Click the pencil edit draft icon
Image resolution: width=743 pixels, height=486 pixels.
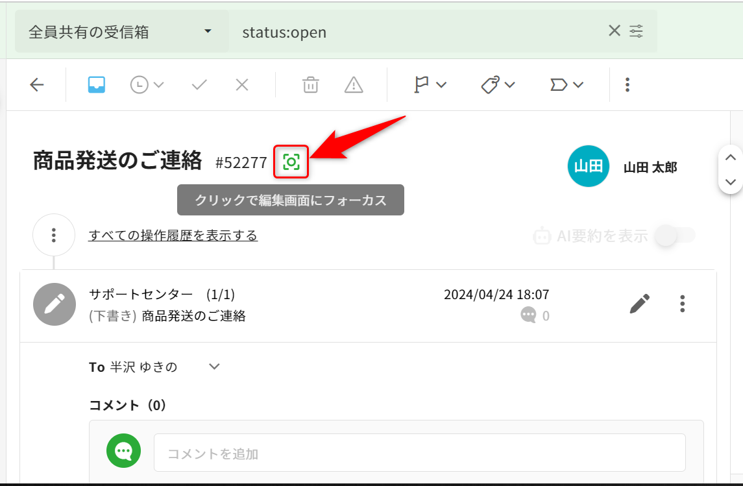[x=639, y=304]
